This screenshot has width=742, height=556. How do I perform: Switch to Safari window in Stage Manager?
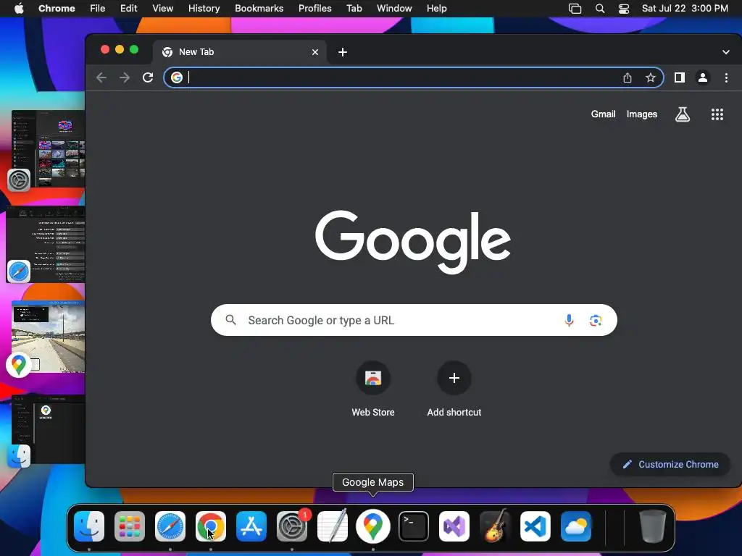(46, 244)
